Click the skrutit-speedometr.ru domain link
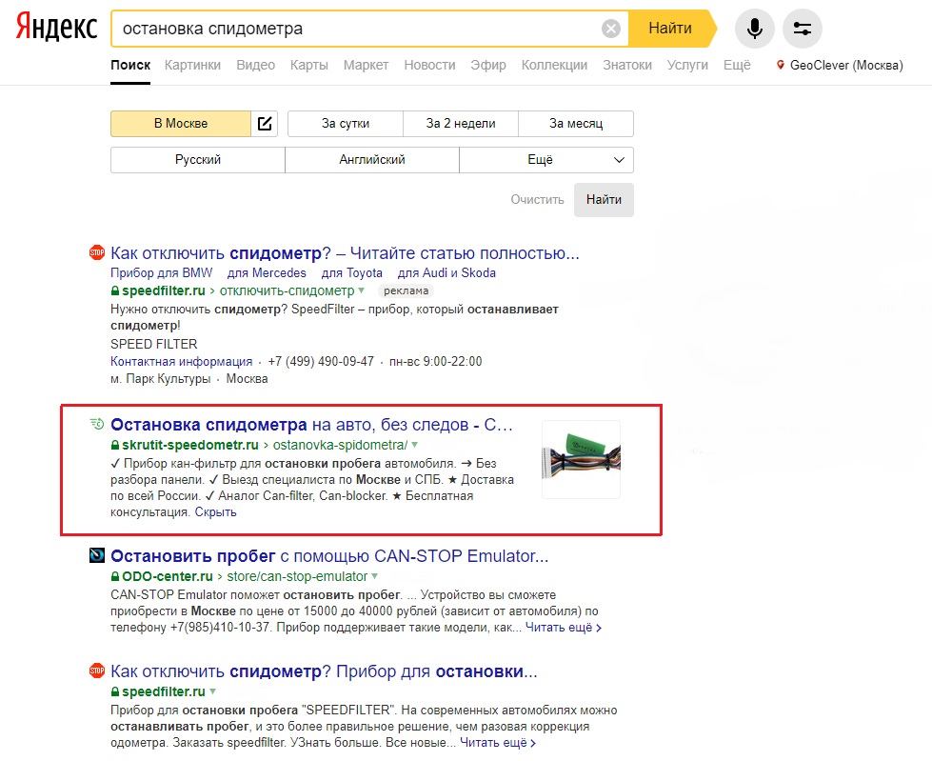Viewport: 932px width, 761px height. [190, 446]
